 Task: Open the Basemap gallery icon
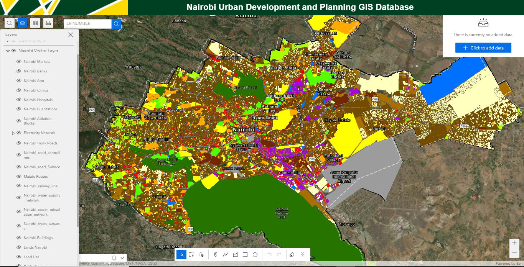pyautogui.click(x=35, y=23)
